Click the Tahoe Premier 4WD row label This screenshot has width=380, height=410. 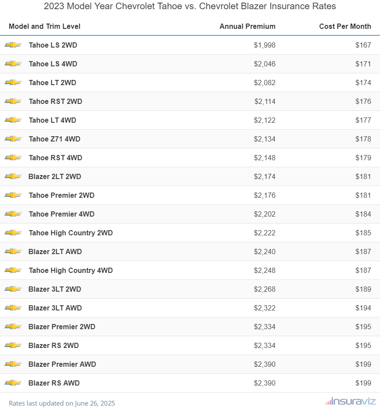click(x=62, y=214)
